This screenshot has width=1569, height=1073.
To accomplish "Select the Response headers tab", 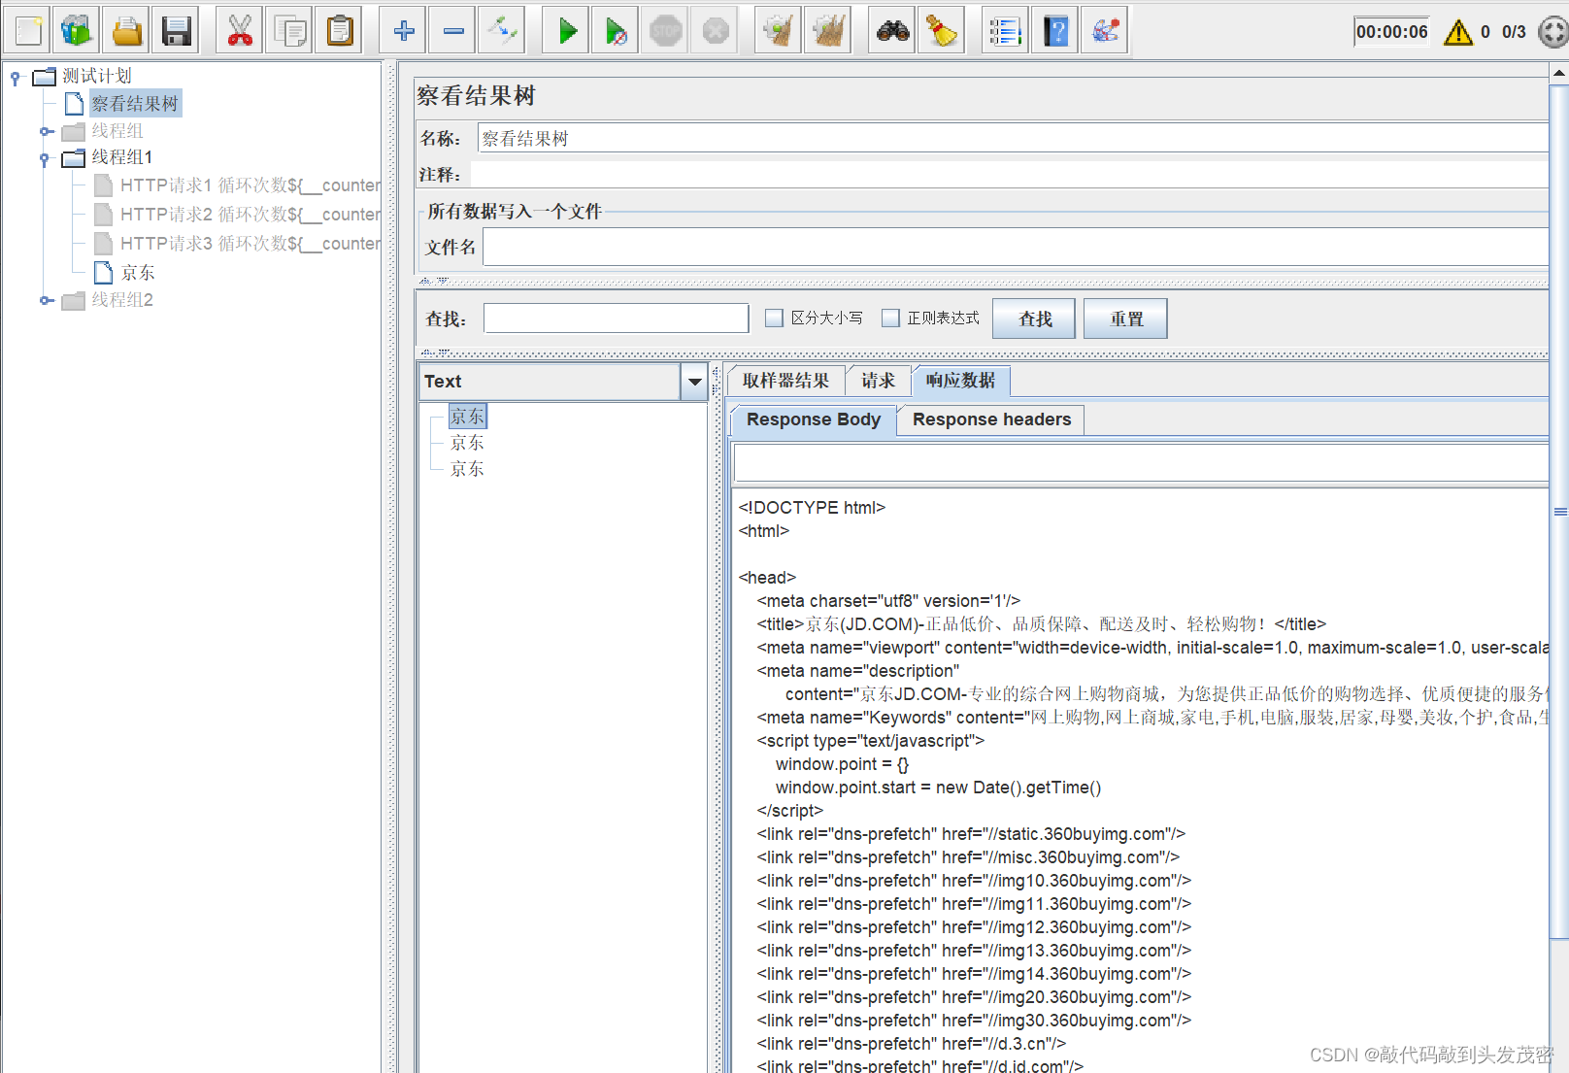I will click(991, 419).
